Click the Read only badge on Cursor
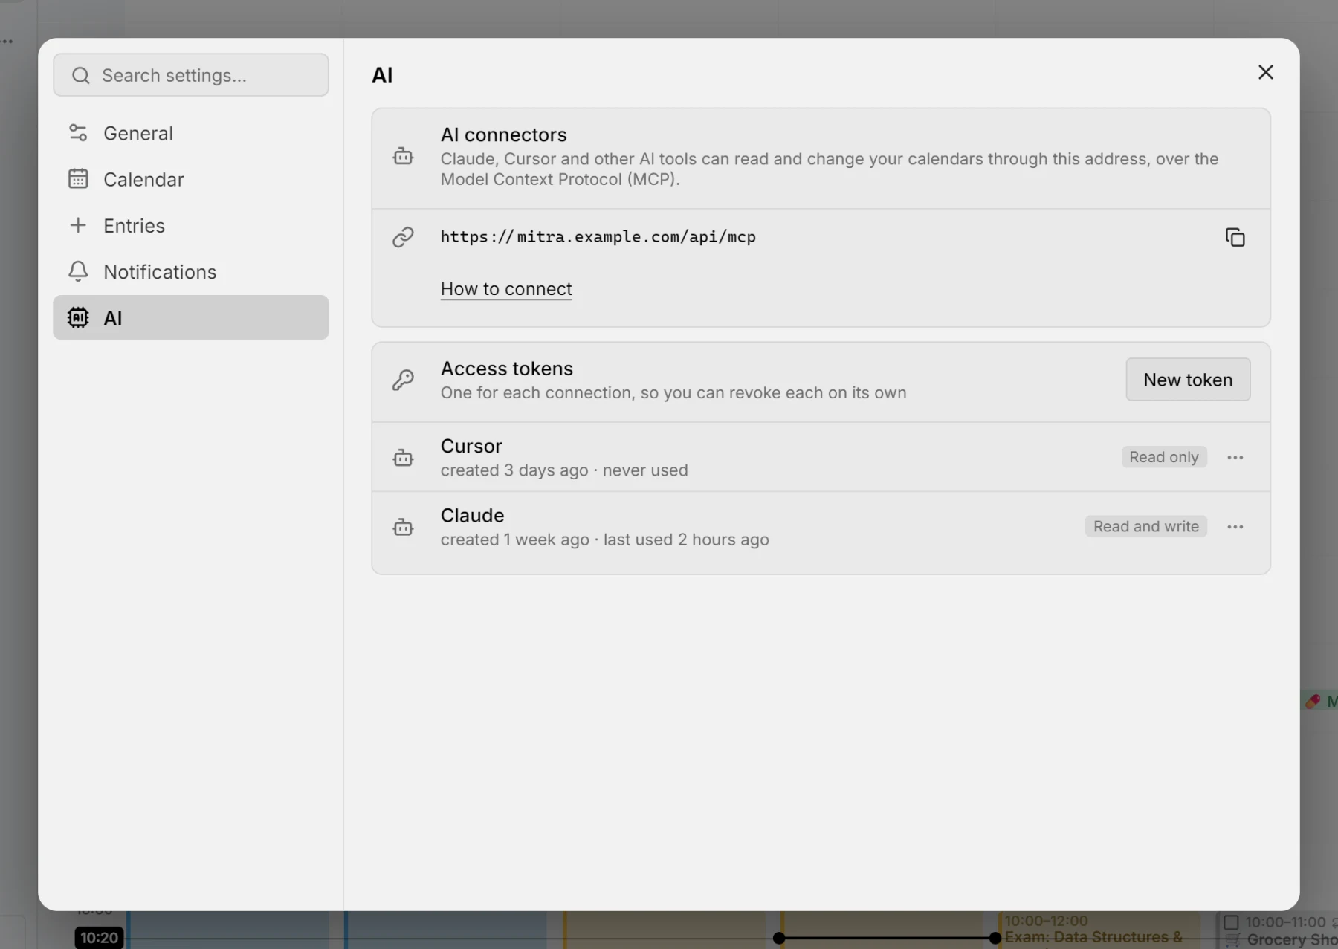The image size is (1338, 949). point(1164,457)
